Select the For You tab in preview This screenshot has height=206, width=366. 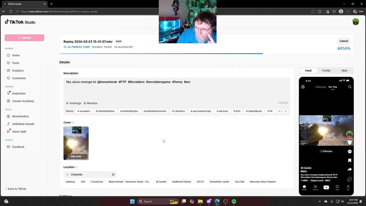tap(333, 87)
